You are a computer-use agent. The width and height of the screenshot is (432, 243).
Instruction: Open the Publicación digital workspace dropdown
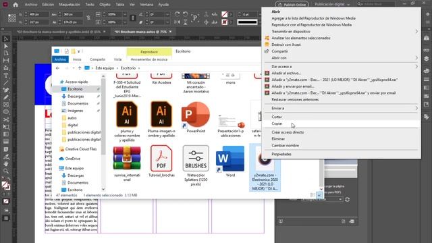point(332,5)
